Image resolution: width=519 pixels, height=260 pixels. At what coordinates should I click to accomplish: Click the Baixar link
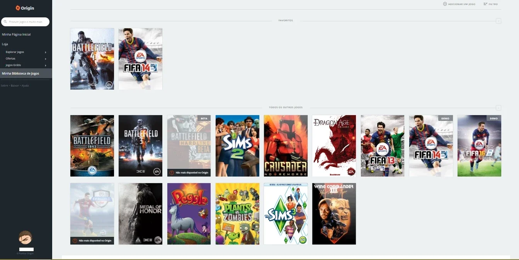(15, 85)
